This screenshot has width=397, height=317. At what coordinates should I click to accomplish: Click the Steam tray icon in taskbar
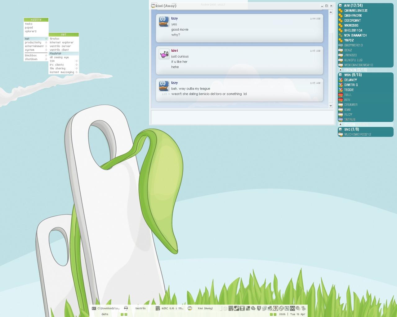236,308
